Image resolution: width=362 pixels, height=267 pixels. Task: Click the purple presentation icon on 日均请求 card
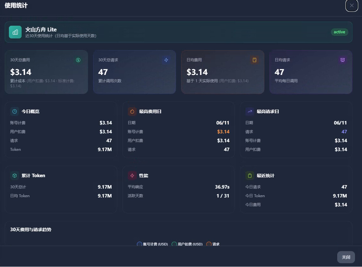point(343,60)
